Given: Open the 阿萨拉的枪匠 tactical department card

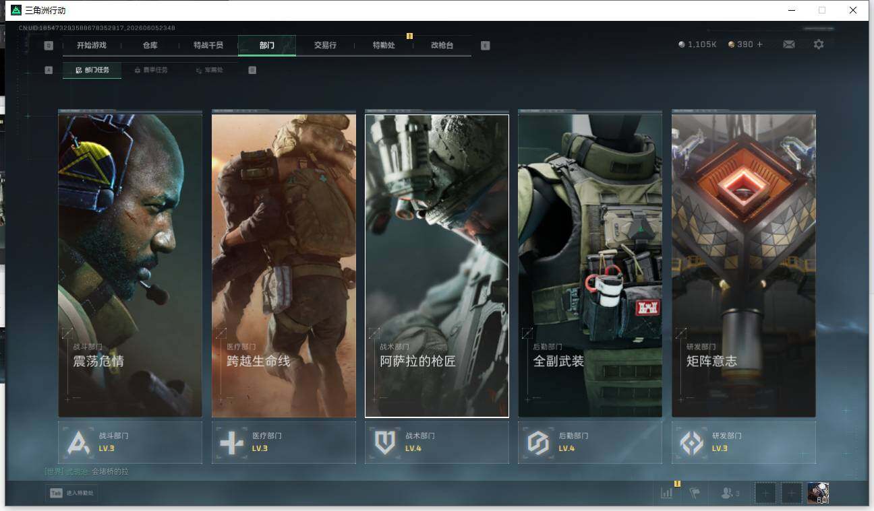Looking at the screenshot, I should point(437,265).
